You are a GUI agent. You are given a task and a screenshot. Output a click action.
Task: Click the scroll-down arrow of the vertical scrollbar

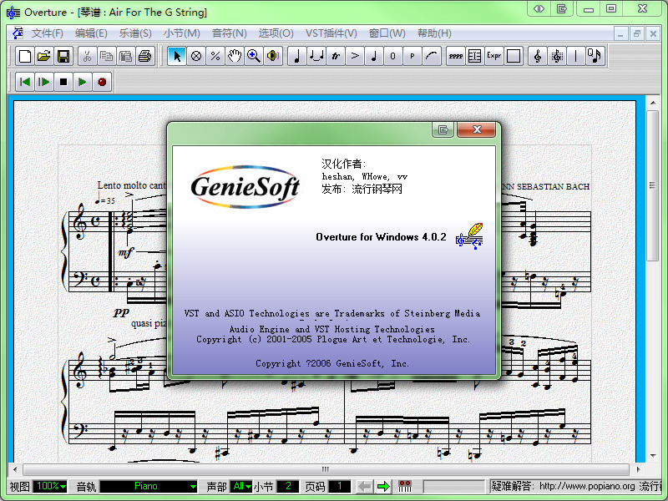point(652,456)
